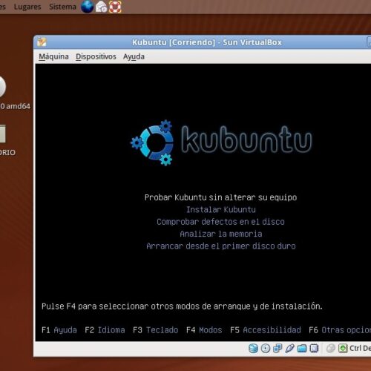Open the Sistema menu in top panel
Screen dimensions: 371x371
62,7
